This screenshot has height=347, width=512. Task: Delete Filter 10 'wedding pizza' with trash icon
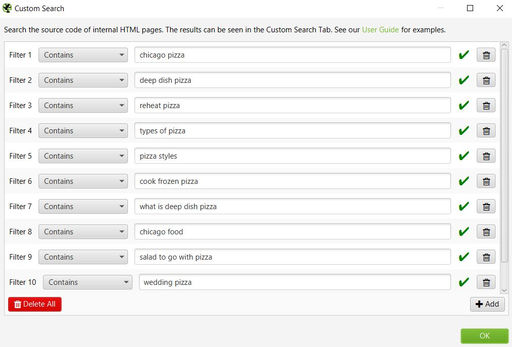click(486, 282)
